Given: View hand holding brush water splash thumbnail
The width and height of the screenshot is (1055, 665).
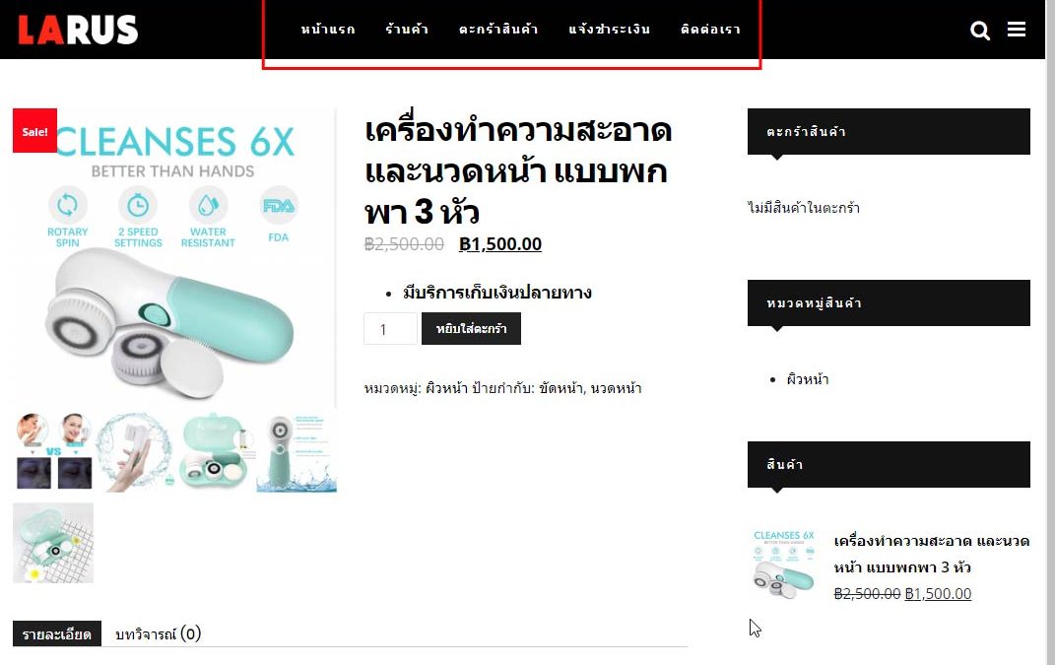Looking at the screenshot, I should click(135, 451).
